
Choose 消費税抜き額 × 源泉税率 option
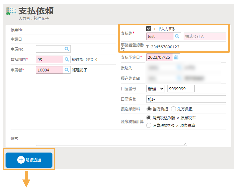149,125
